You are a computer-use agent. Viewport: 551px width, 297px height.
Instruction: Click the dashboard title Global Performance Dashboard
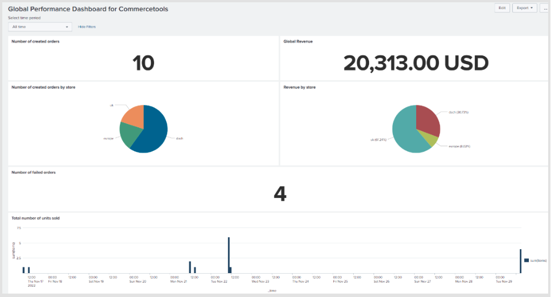point(88,9)
